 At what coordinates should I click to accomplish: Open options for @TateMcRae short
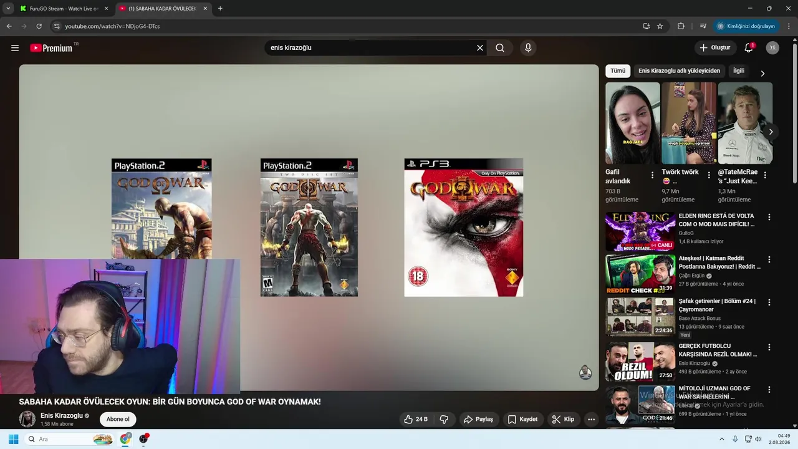tap(765, 175)
